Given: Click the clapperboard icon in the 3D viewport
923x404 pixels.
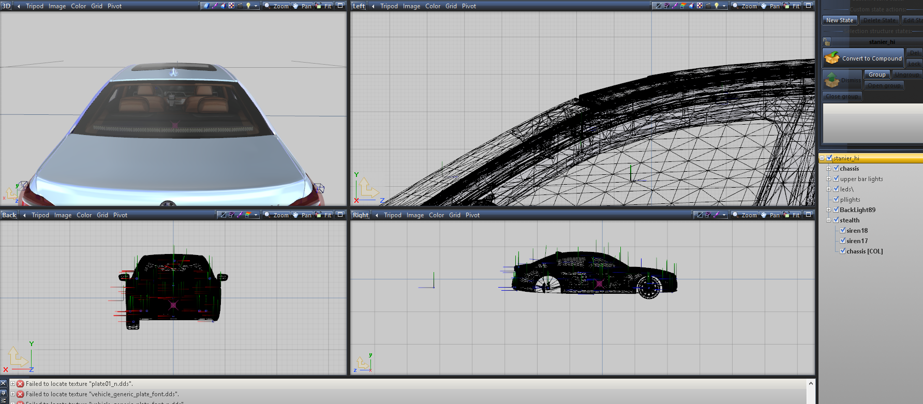Looking at the screenshot, I should pos(240,6).
